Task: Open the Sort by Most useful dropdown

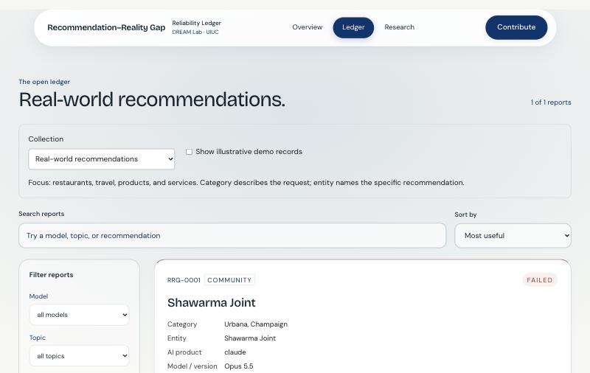Action: [x=513, y=236]
